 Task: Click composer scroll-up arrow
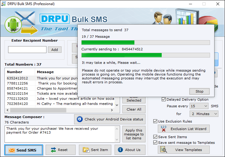click(x=117, y=129)
